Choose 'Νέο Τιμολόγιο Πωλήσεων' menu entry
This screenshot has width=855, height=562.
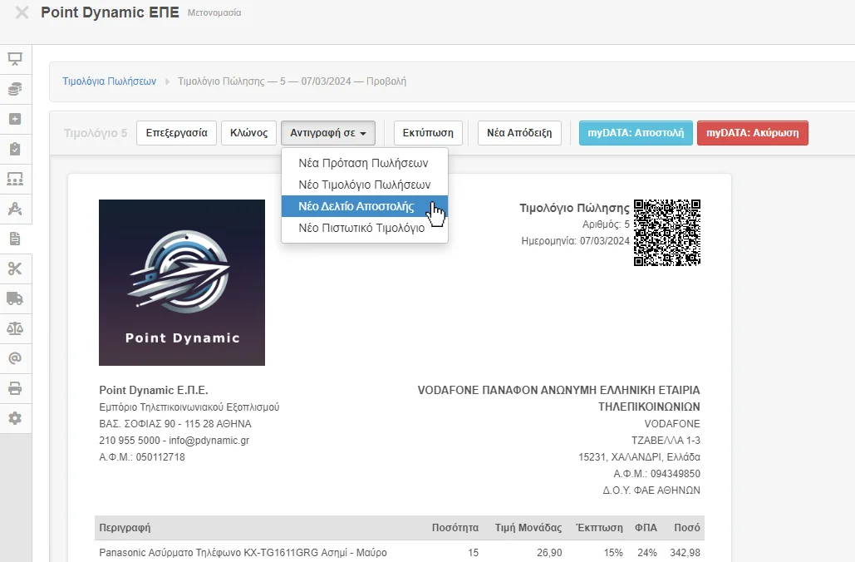[x=364, y=185]
